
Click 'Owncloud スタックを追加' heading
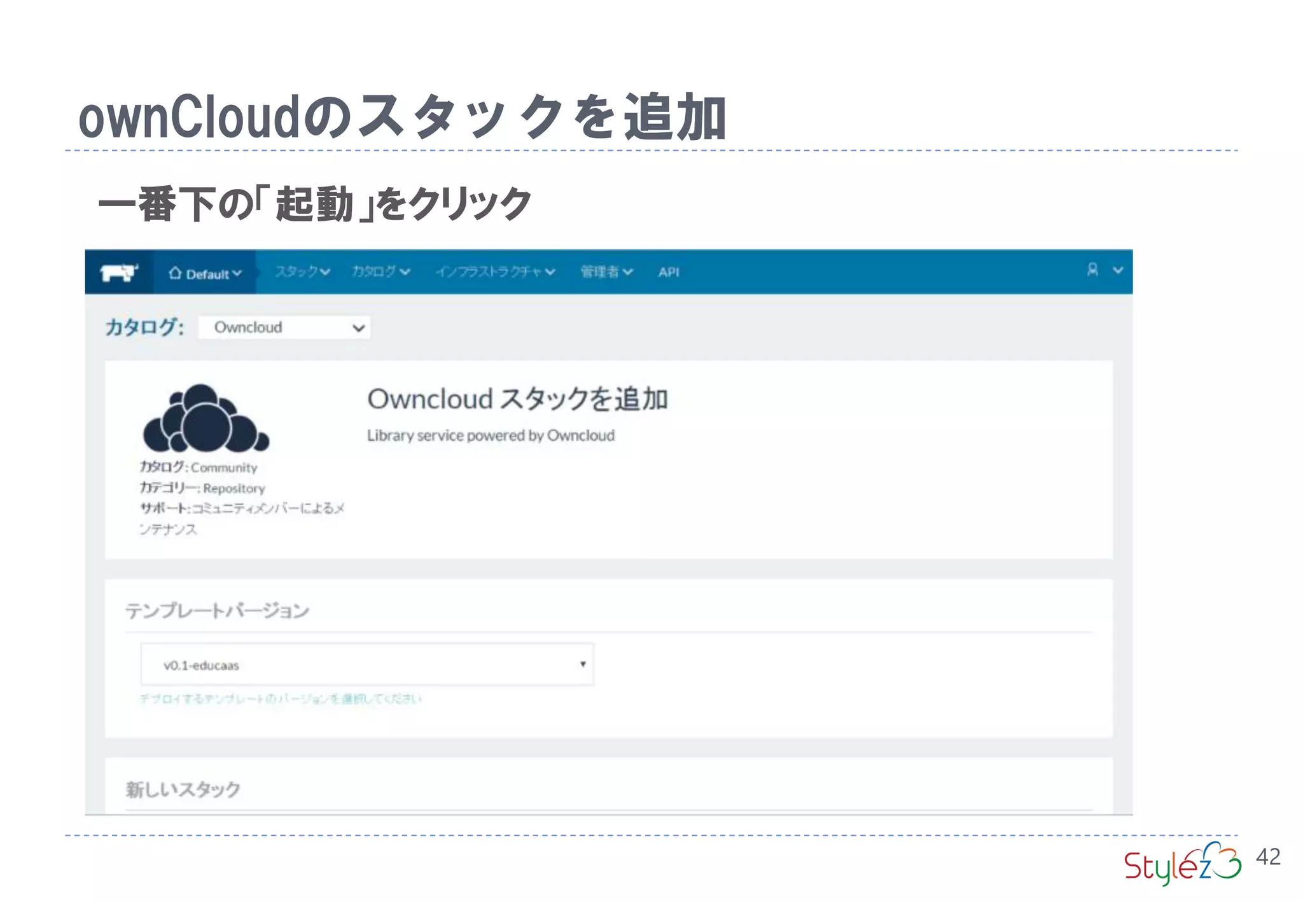pos(517,399)
